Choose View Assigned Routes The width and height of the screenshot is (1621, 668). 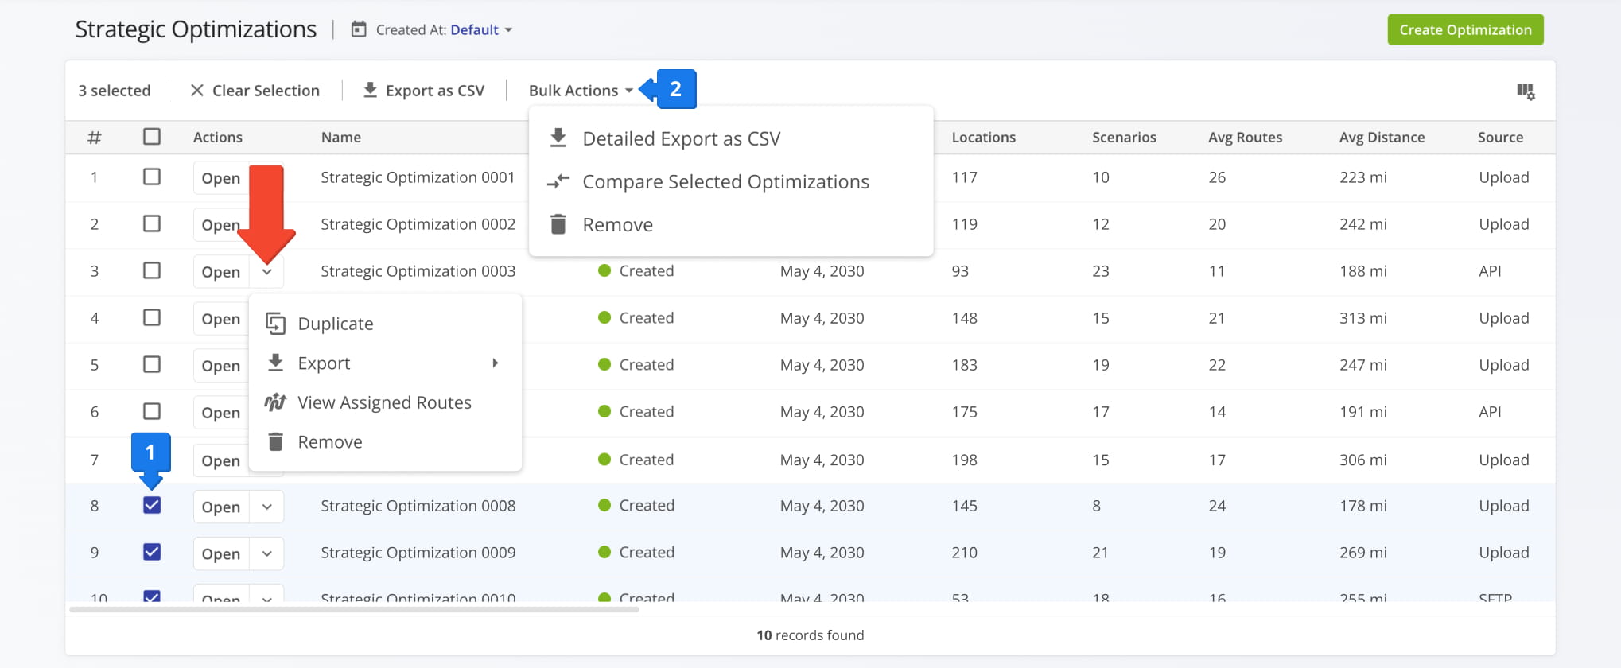coord(385,402)
